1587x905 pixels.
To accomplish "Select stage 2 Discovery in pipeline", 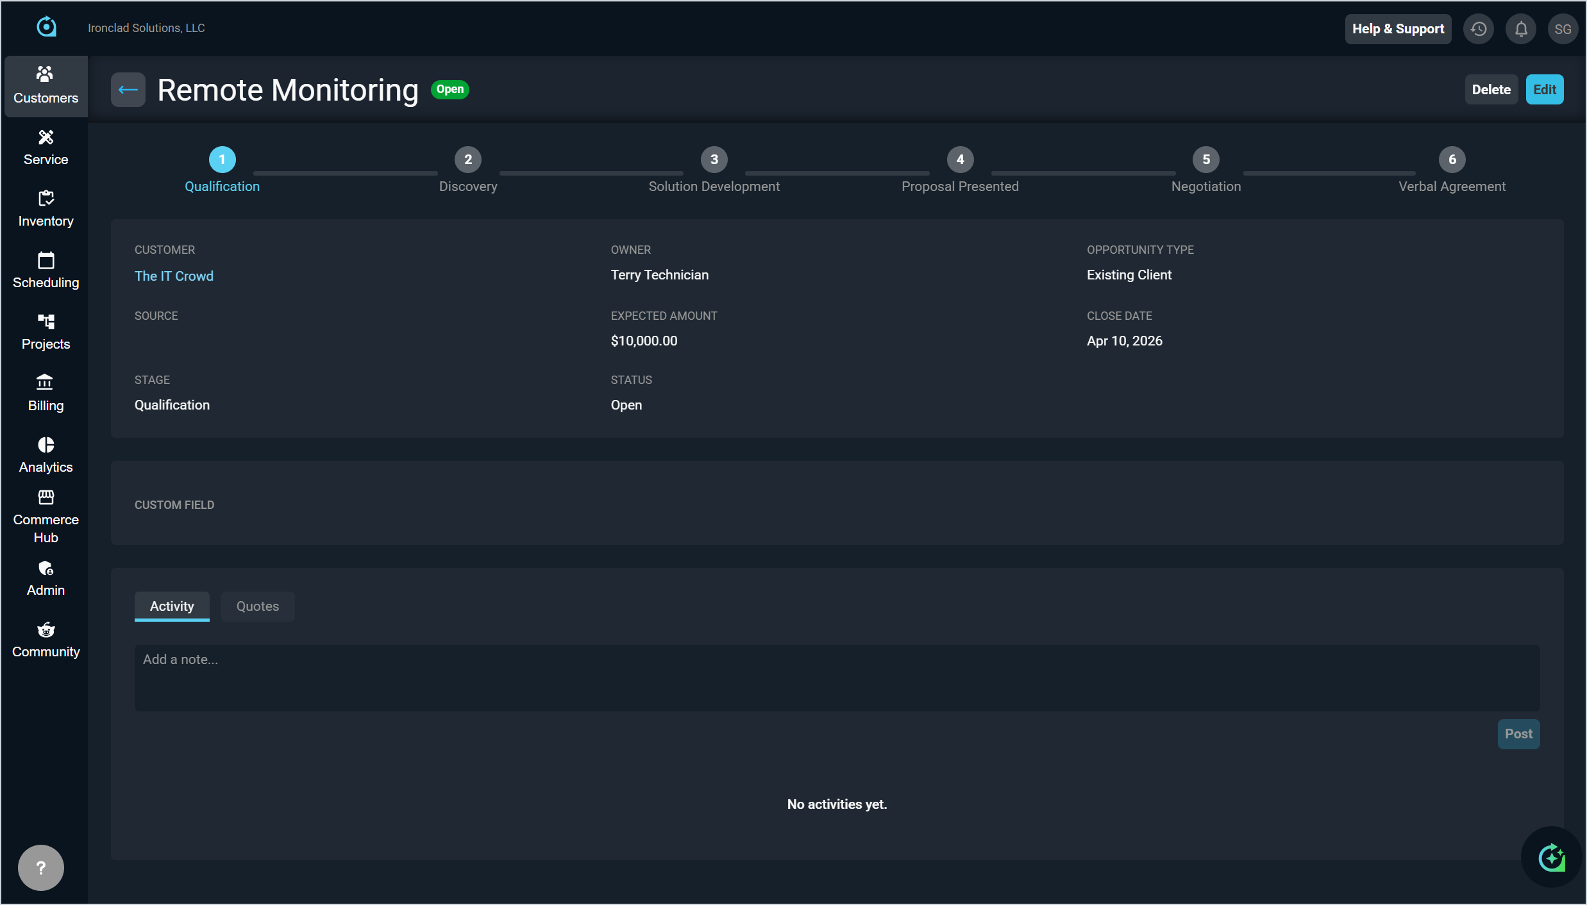I will 468,160.
